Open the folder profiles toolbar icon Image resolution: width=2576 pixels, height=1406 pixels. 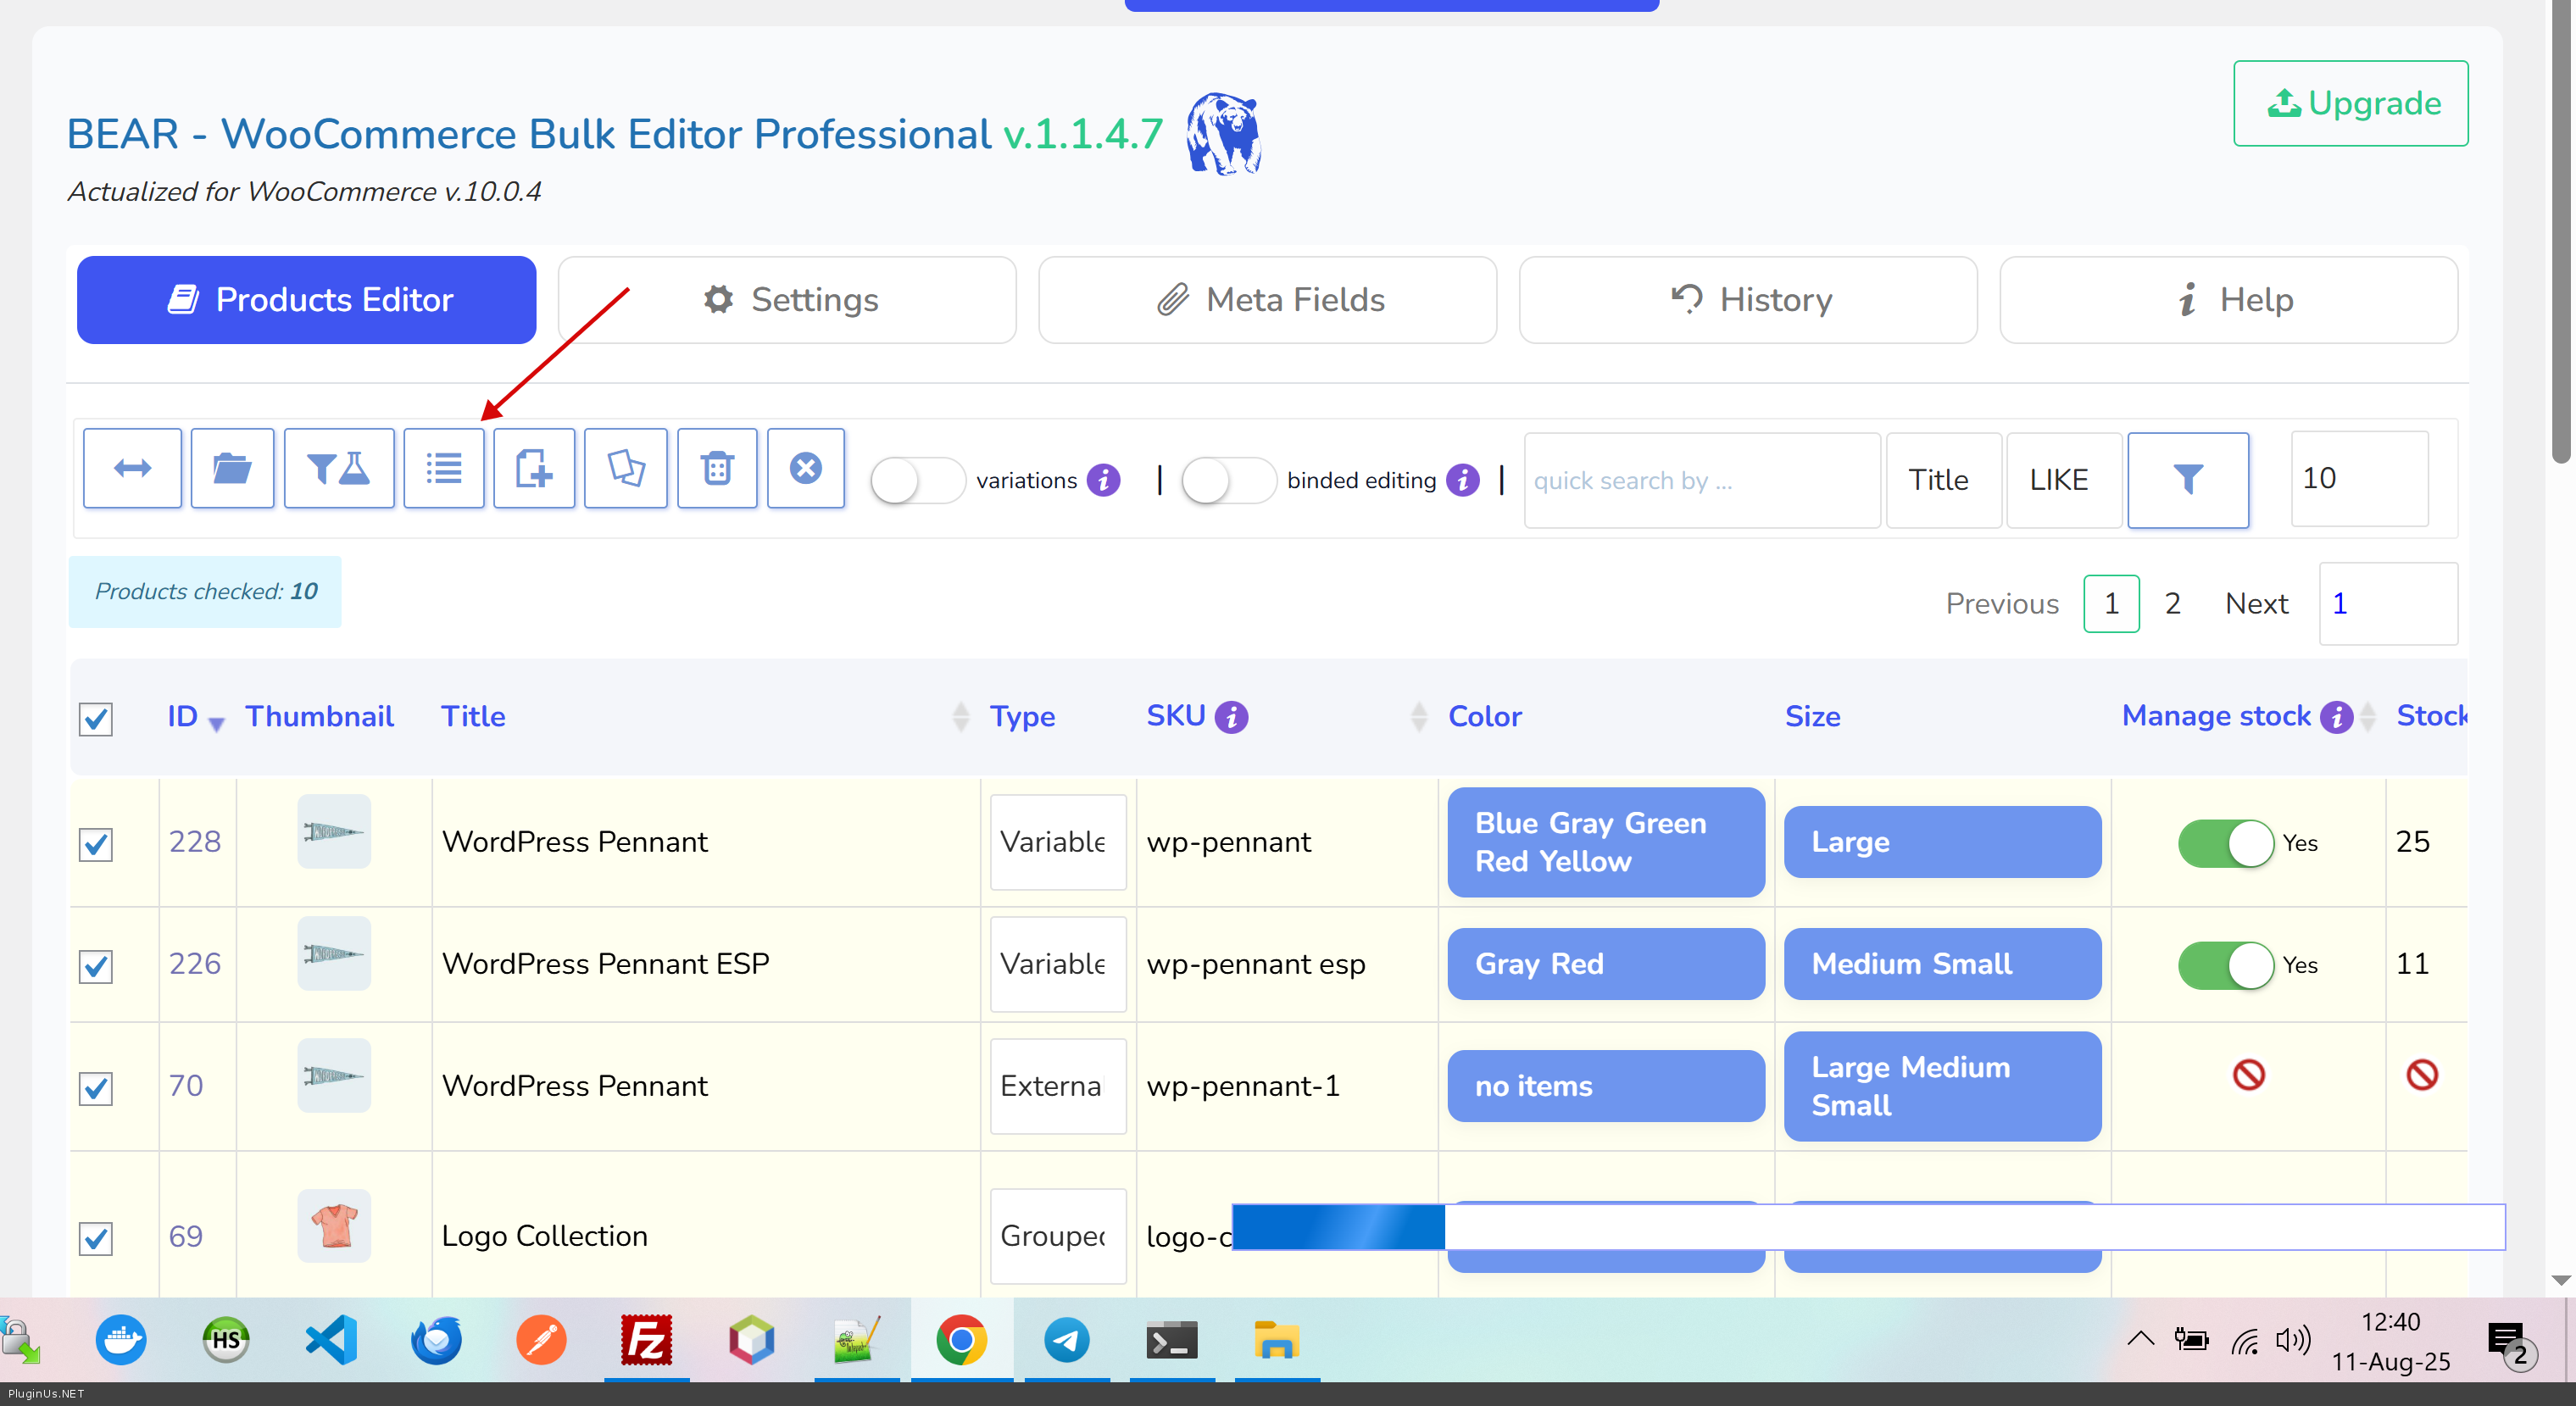[x=232, y=468]
